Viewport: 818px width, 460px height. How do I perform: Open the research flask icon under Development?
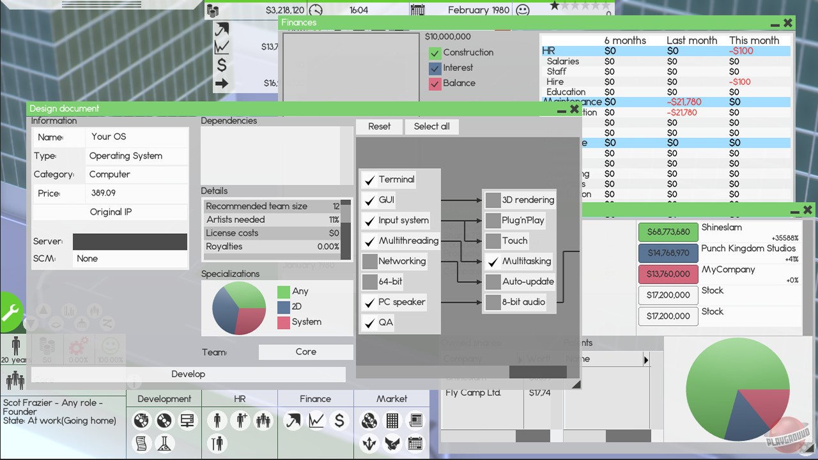pyautogui.click(x=164, y=443)
